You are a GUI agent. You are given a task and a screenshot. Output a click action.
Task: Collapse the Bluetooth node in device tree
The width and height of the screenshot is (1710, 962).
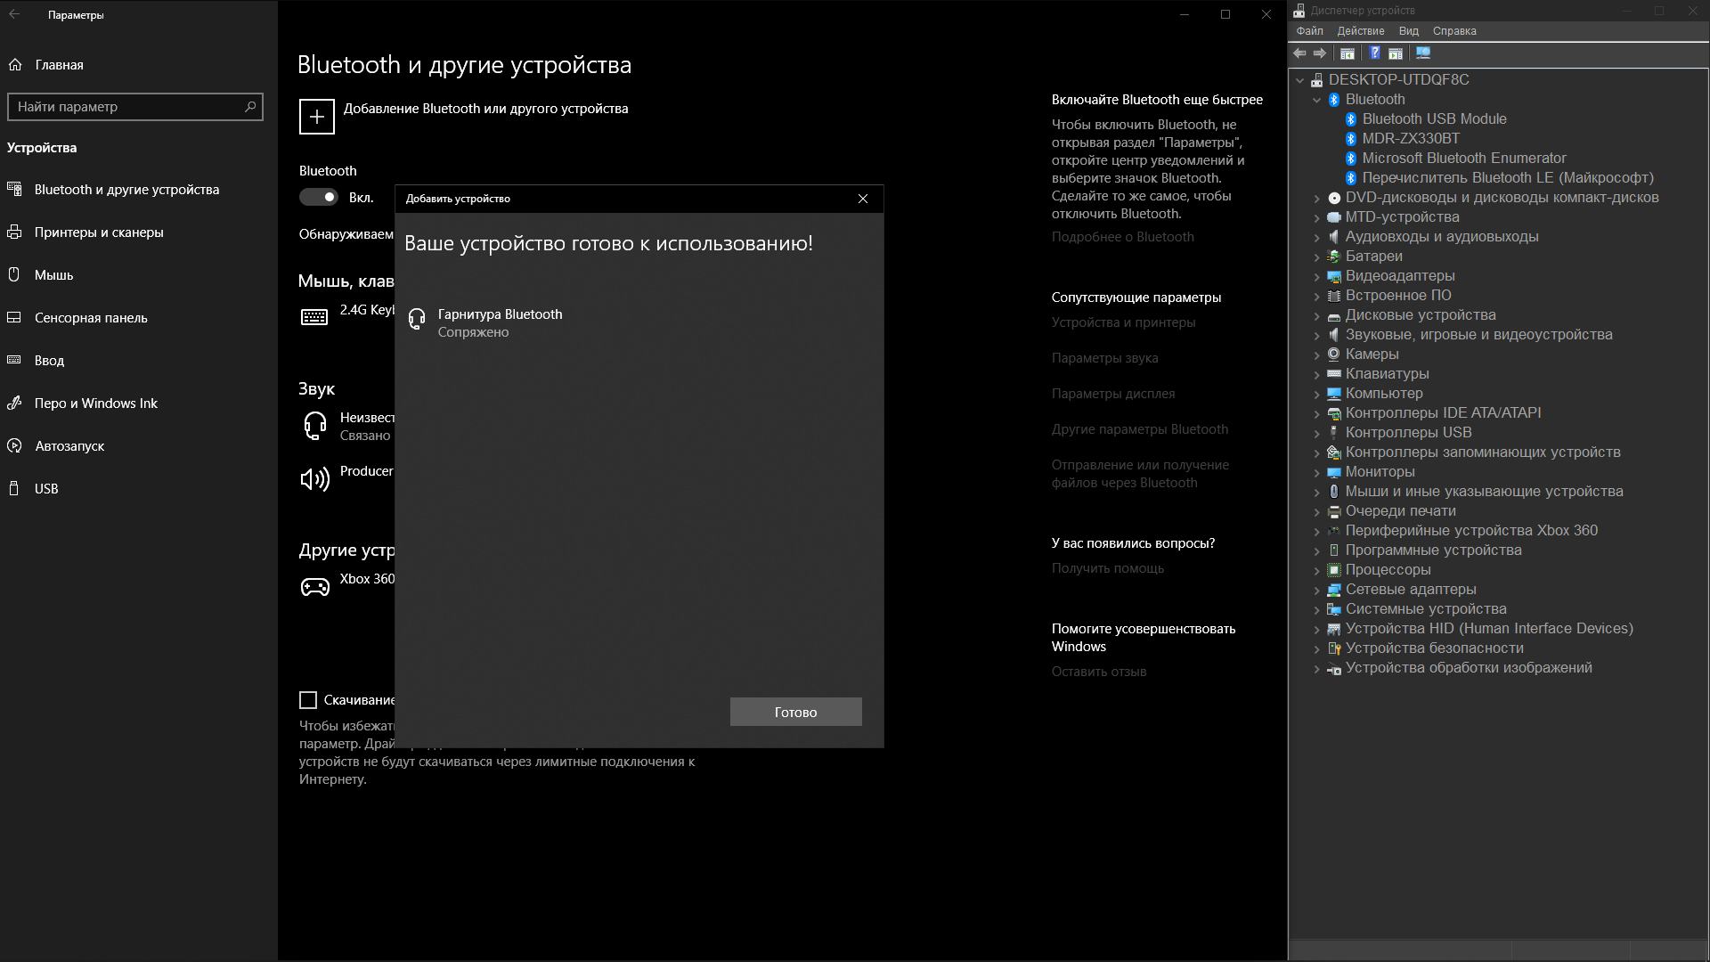point(1316,100)
